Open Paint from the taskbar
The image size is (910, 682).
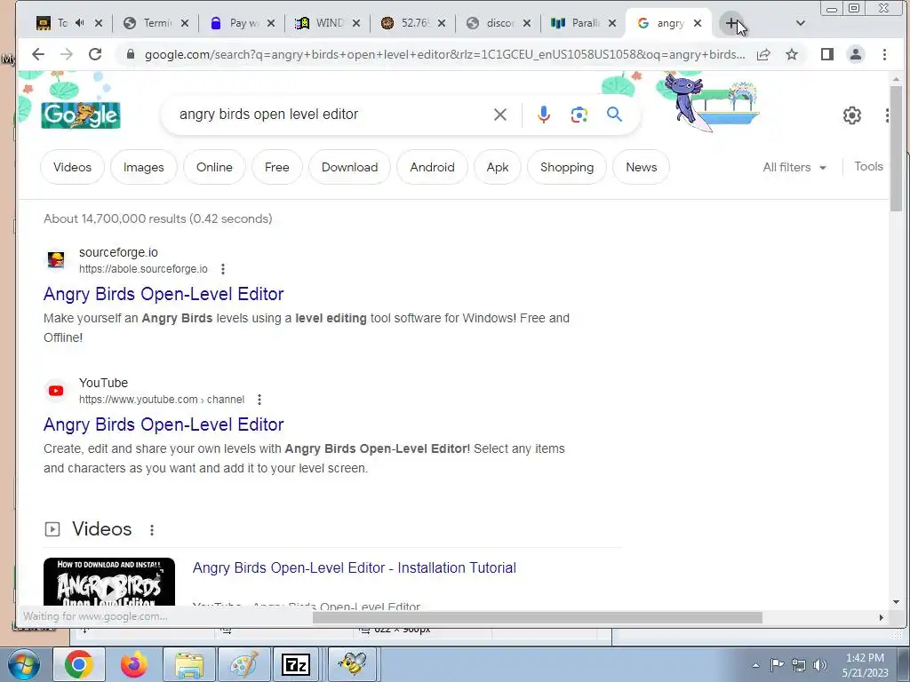244,664
